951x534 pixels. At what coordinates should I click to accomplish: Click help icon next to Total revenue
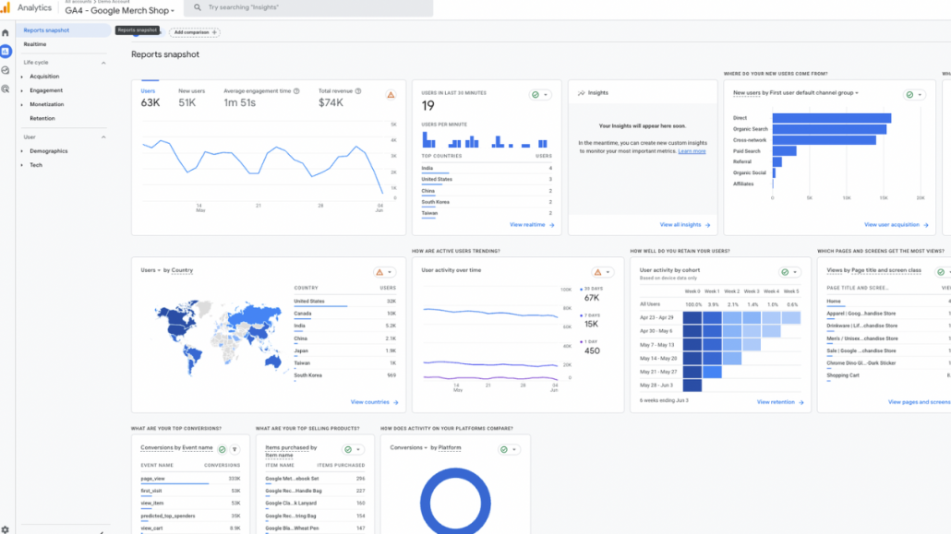(x=358, y=91)
